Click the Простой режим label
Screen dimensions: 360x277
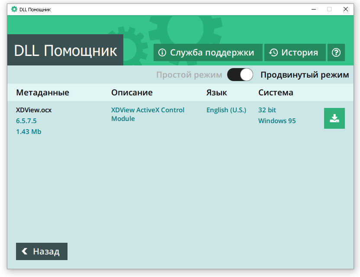click(189, 75)
